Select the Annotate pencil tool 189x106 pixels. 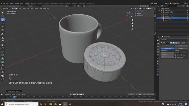pos(3,34)
